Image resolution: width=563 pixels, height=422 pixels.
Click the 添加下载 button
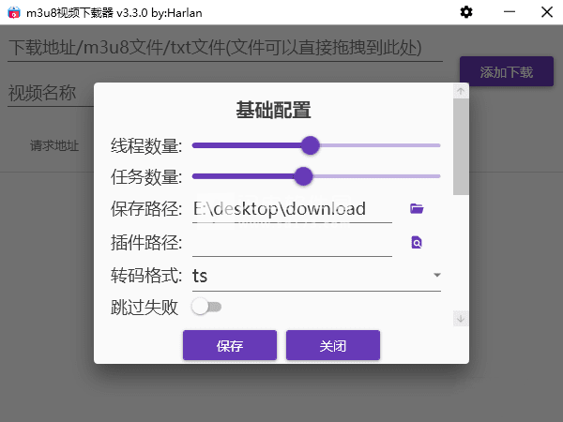tap(507, 71)
